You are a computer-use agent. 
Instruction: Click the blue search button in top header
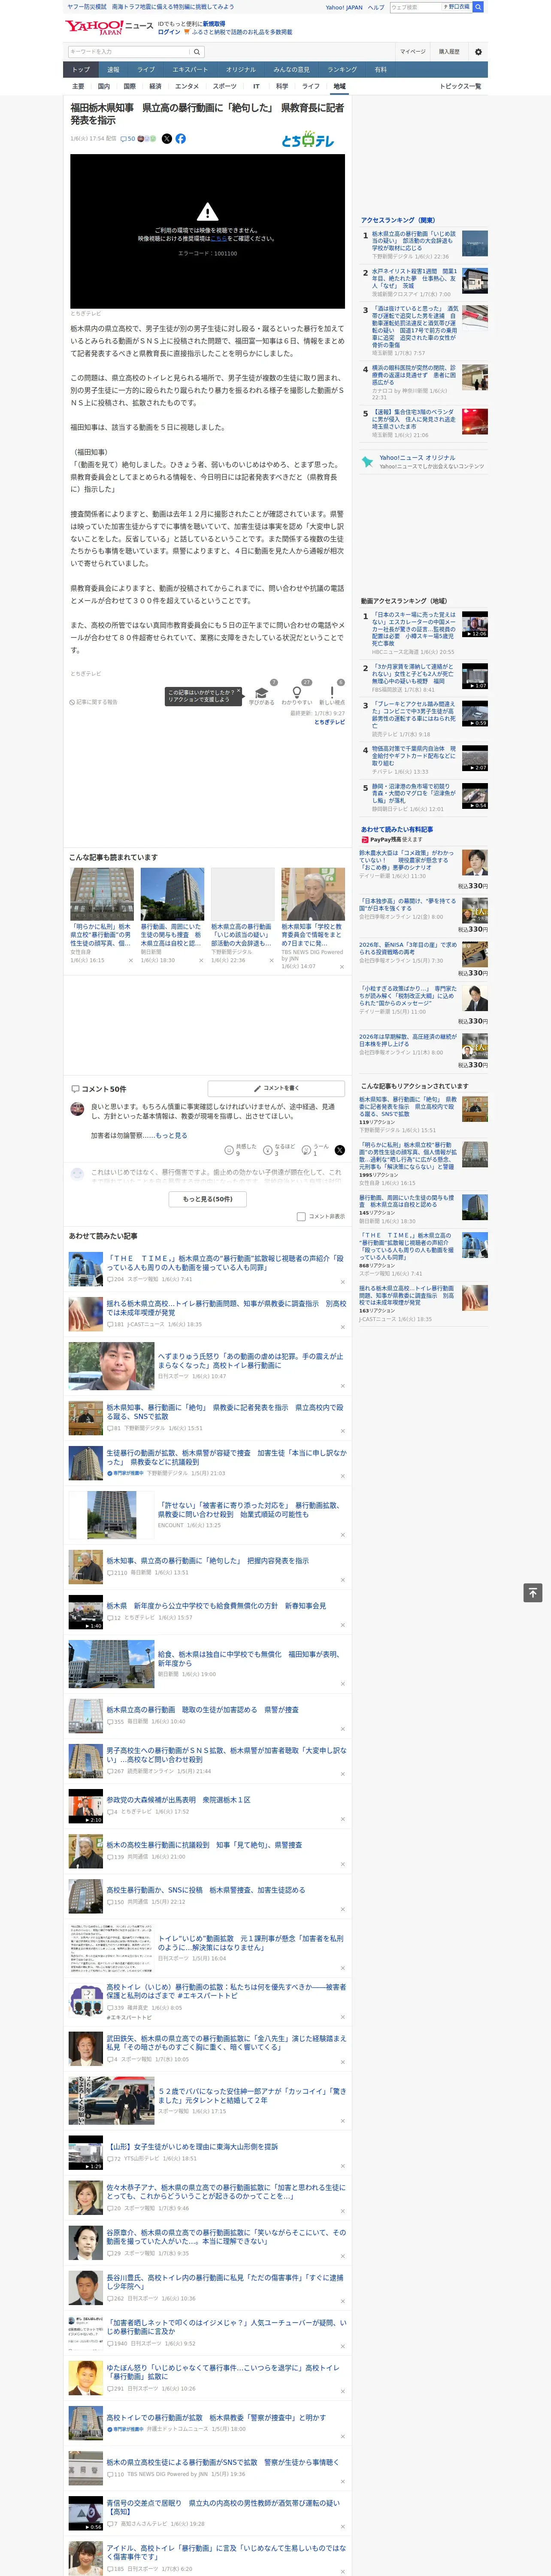pyautogui.click(x=478, y=7)
